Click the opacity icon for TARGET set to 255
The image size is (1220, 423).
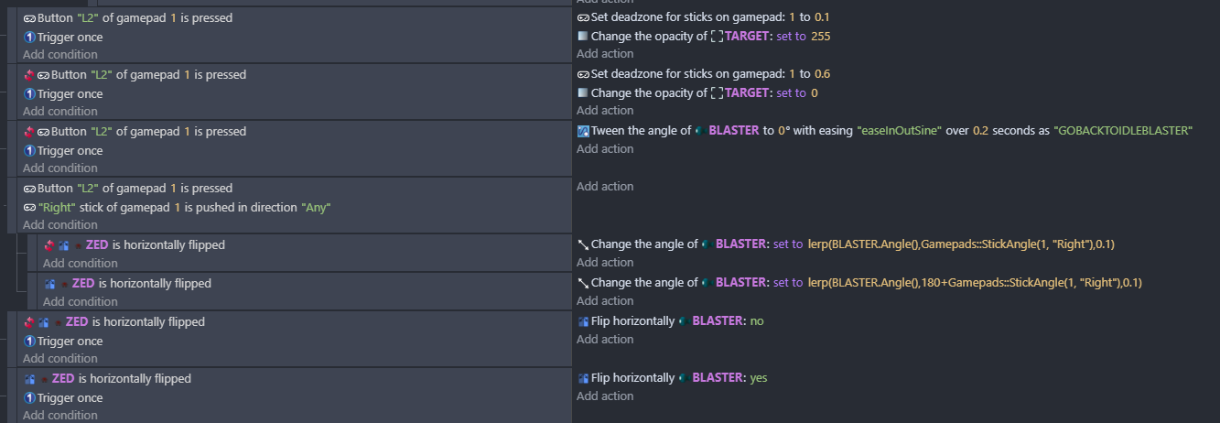tap(583, 37)
